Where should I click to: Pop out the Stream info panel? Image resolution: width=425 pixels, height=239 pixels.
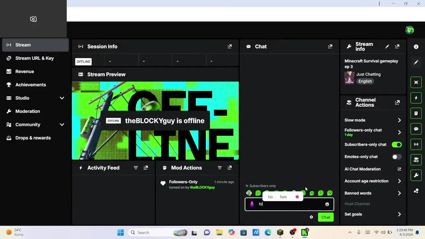[397, 46]
